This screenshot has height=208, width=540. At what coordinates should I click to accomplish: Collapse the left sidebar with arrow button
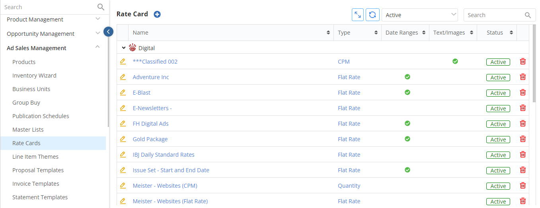point(109,31)
